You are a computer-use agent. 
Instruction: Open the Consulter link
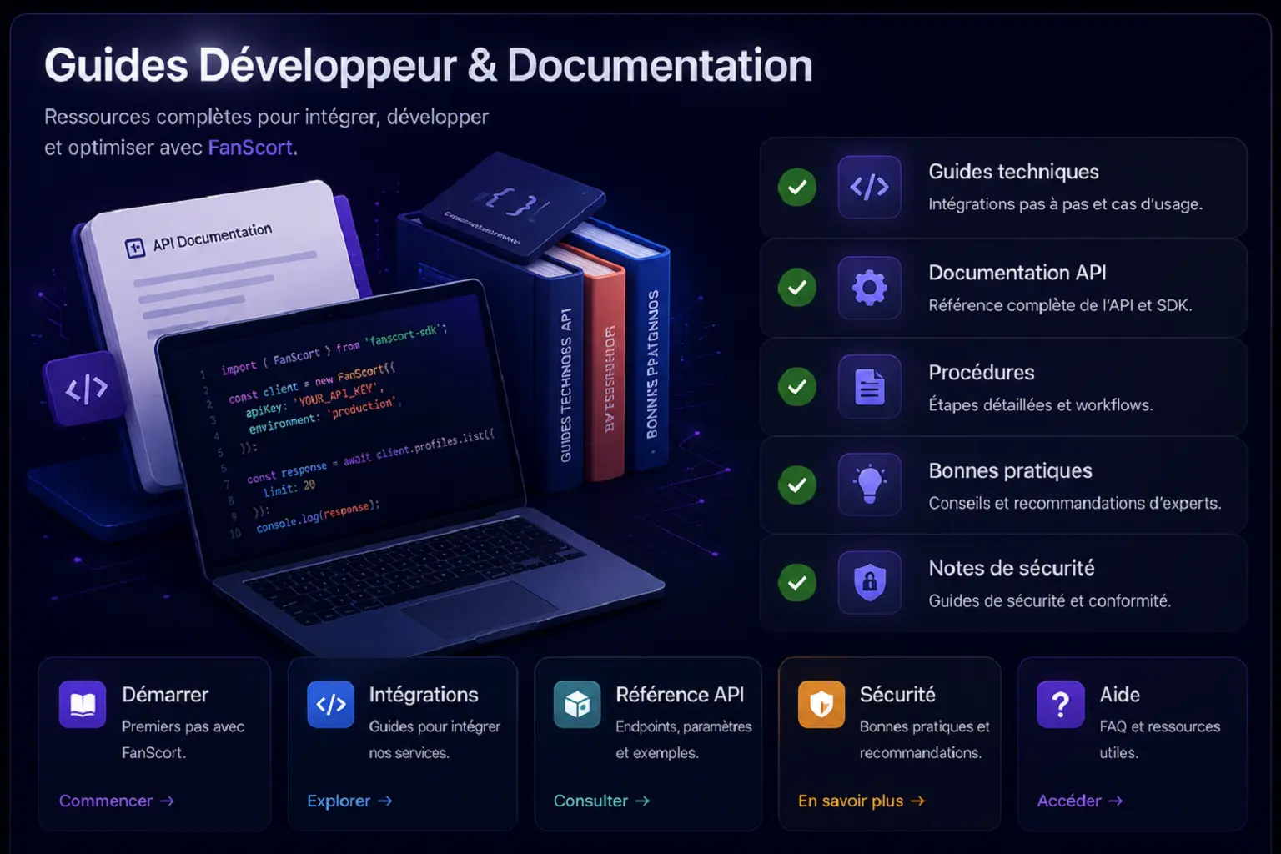point(601,801)
